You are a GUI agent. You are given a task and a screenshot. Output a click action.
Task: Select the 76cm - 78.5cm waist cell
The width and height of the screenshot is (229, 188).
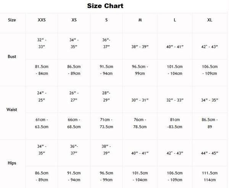140,123
